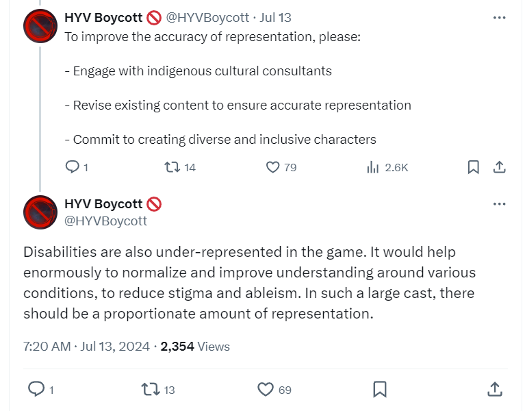Viewport: 525px width, 411px height.
Task: Open more options menu on first tweet
Action: pos(499,17)
